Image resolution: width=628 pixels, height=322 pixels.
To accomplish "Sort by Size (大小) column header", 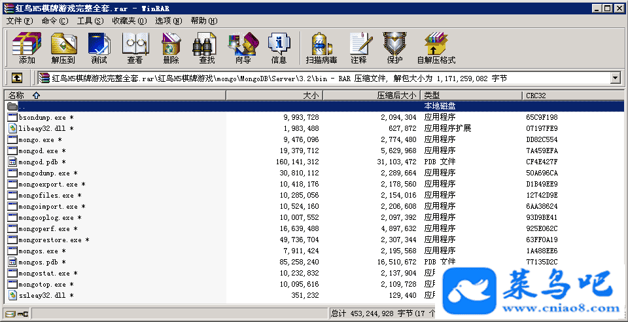I will pyautogui.click(x=275, y=96).
